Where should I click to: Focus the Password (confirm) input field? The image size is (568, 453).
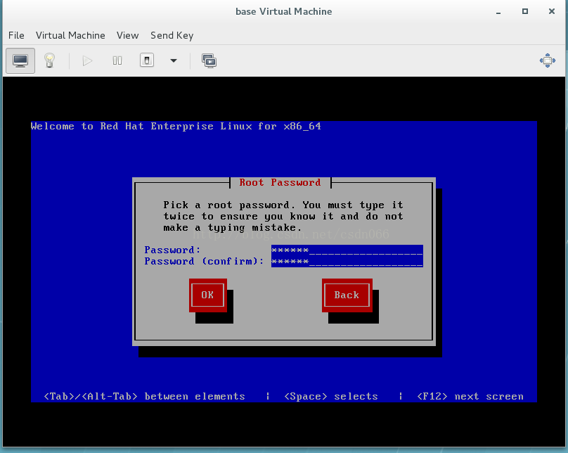pyautogui.click(x=347, y=261)
